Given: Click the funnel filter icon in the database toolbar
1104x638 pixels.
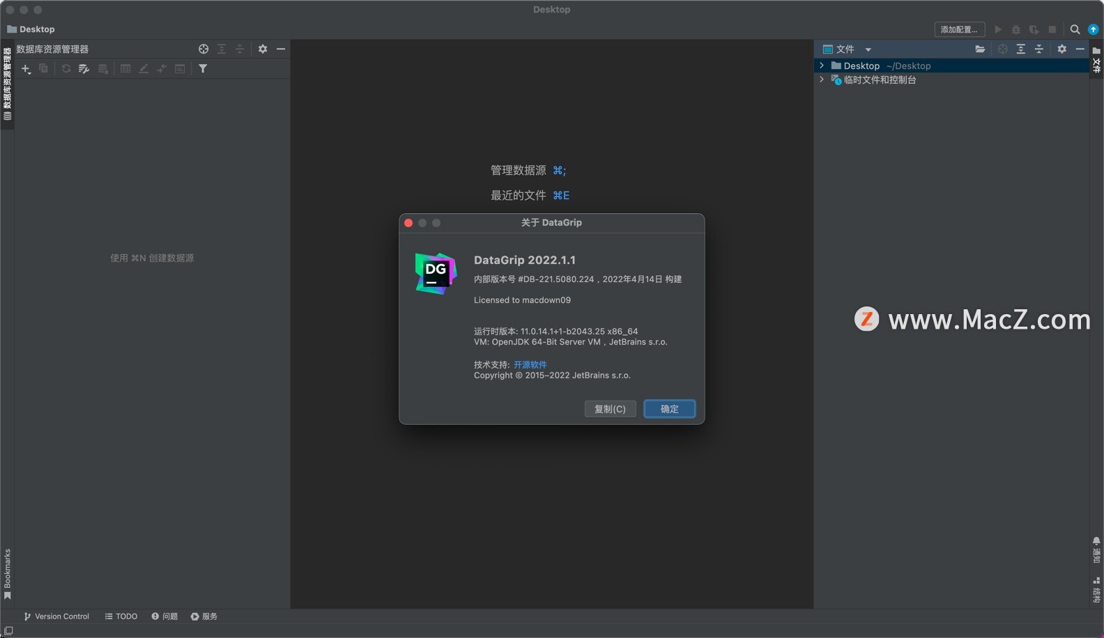Looking at the screenshot, I should (x=203, y=69).
